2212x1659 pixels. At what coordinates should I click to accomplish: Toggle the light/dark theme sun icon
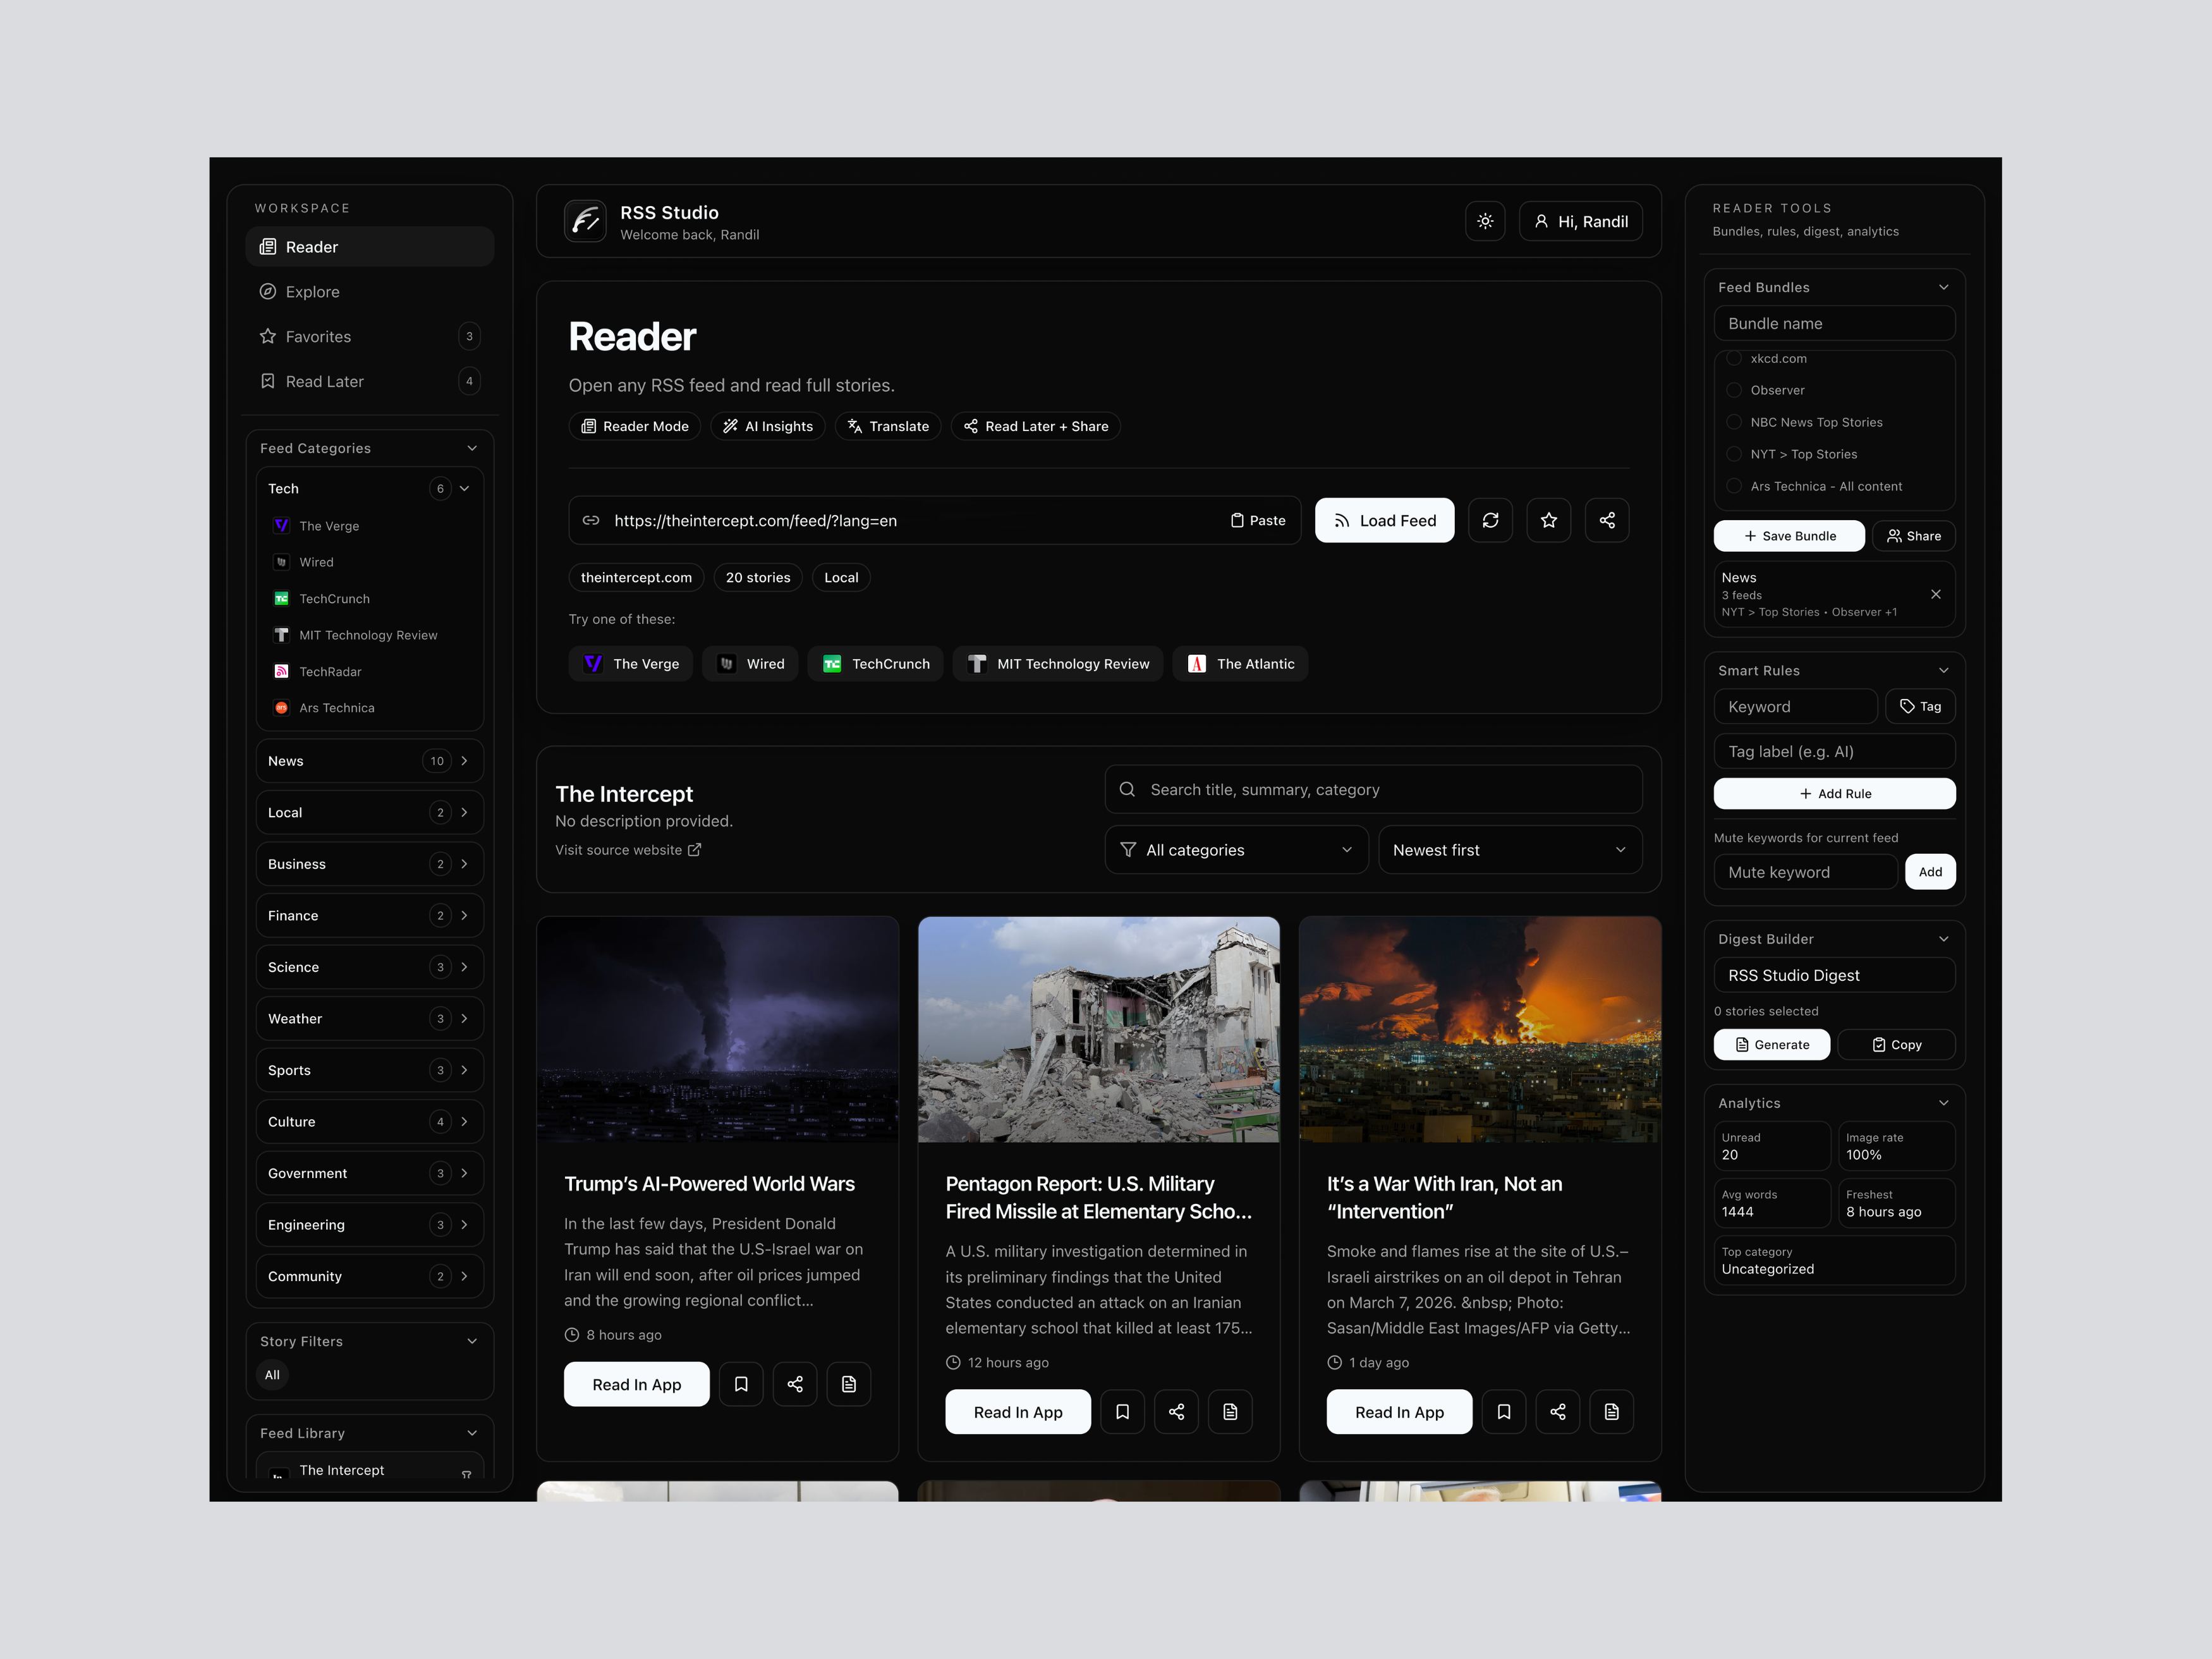pos(1485,221)
